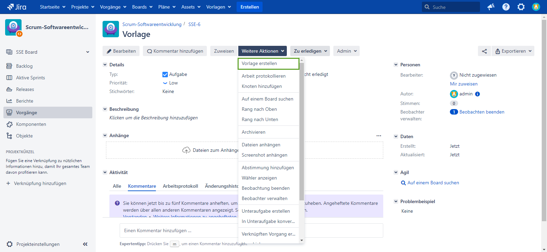Click the comment input field
The width and height of the screenshot is (547, 252).
click(178, 231)
